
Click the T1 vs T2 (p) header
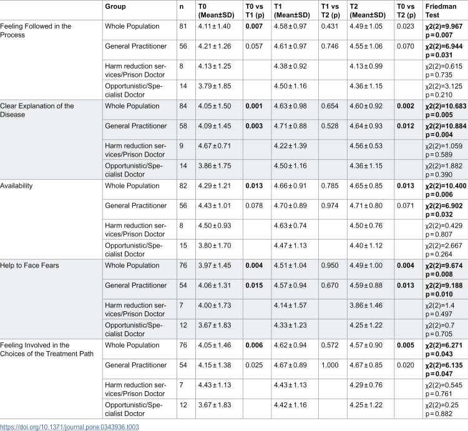[331, 11]
